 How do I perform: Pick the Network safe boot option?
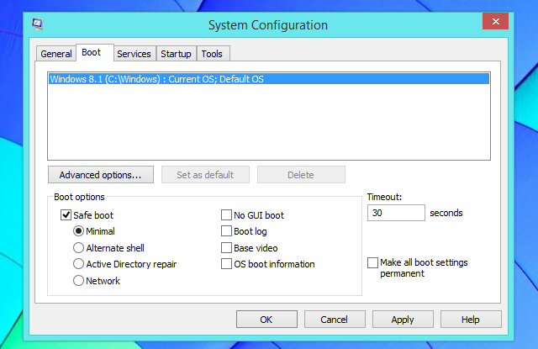79,281
